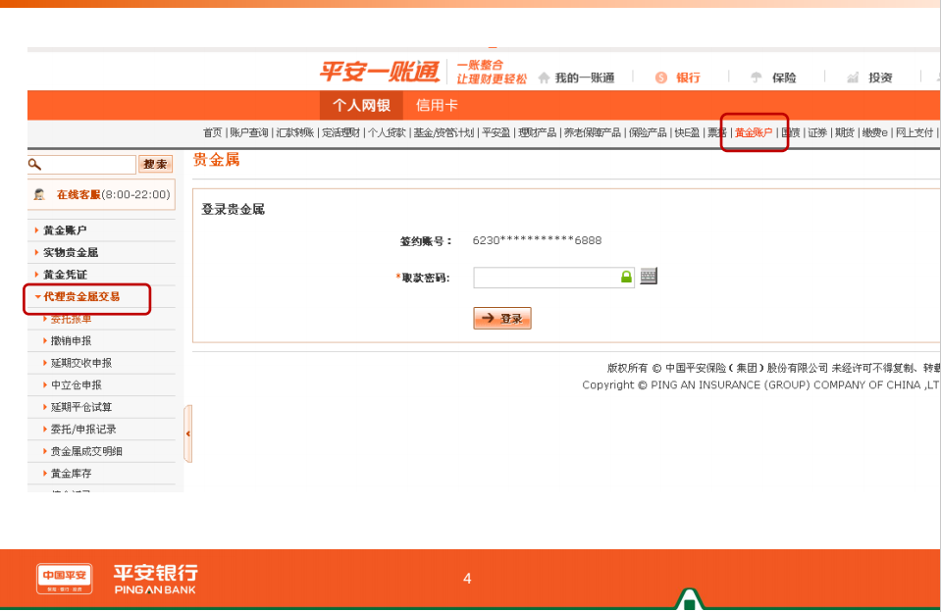Expand the 黄金账户 sidebar section

[65, 230]
